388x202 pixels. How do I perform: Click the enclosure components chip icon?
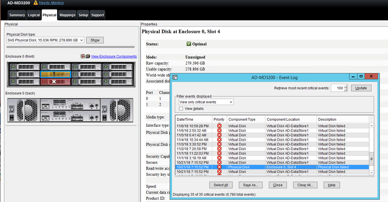88,56
